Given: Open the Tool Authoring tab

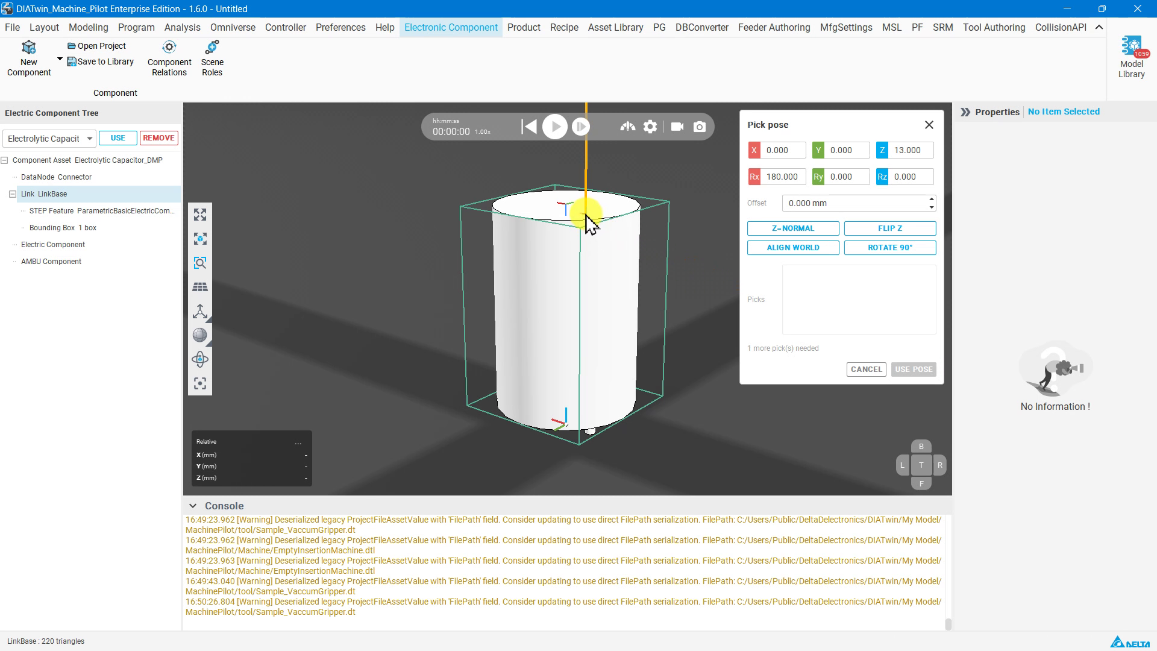Looking at the screenshot, I should coord(994,27).
